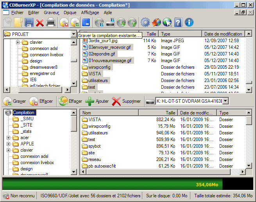
Task: Click the red X delete icon in top toolbar
Action: pos(40,22)
